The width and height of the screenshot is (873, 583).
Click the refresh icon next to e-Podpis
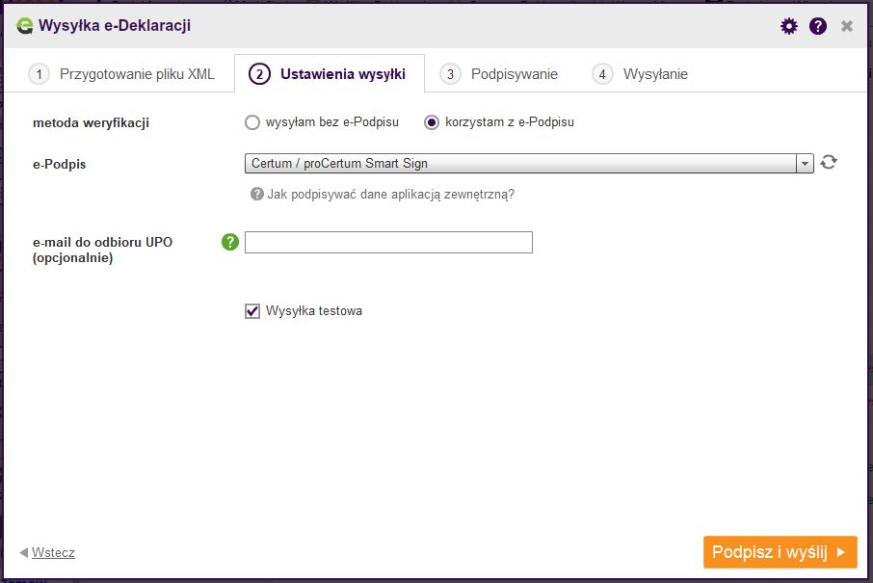tap(829, 162)
